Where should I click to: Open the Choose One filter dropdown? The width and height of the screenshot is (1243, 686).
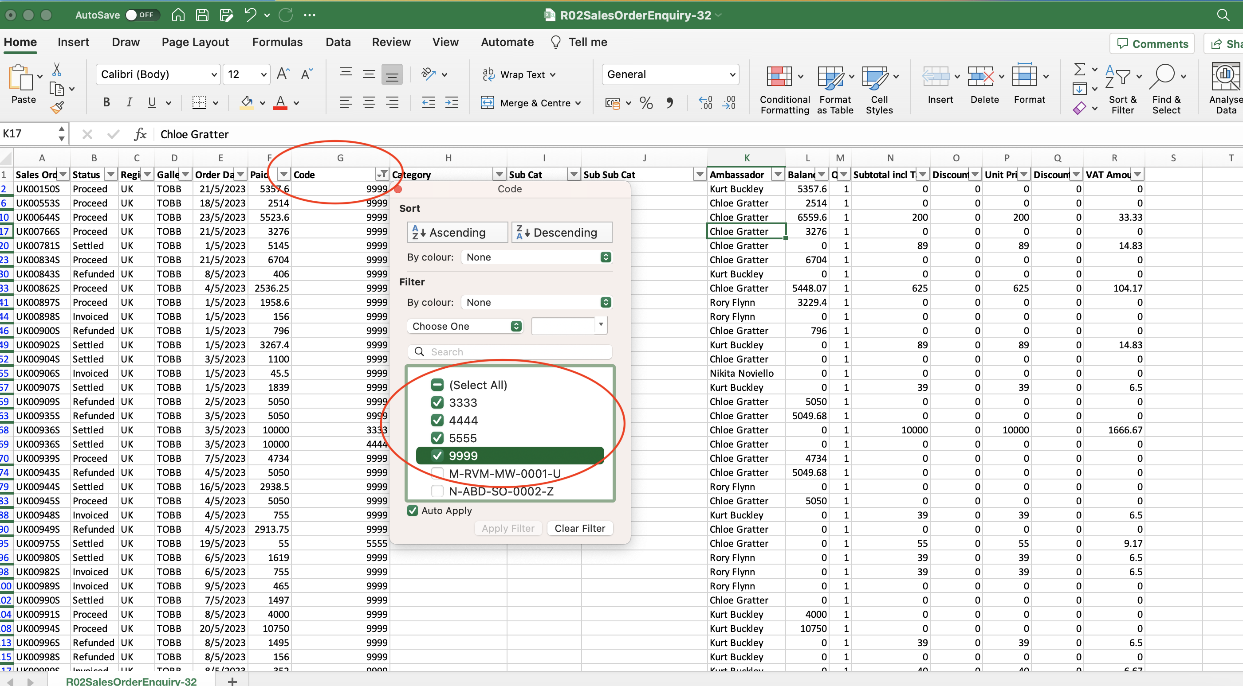click(x=464, y=326)
